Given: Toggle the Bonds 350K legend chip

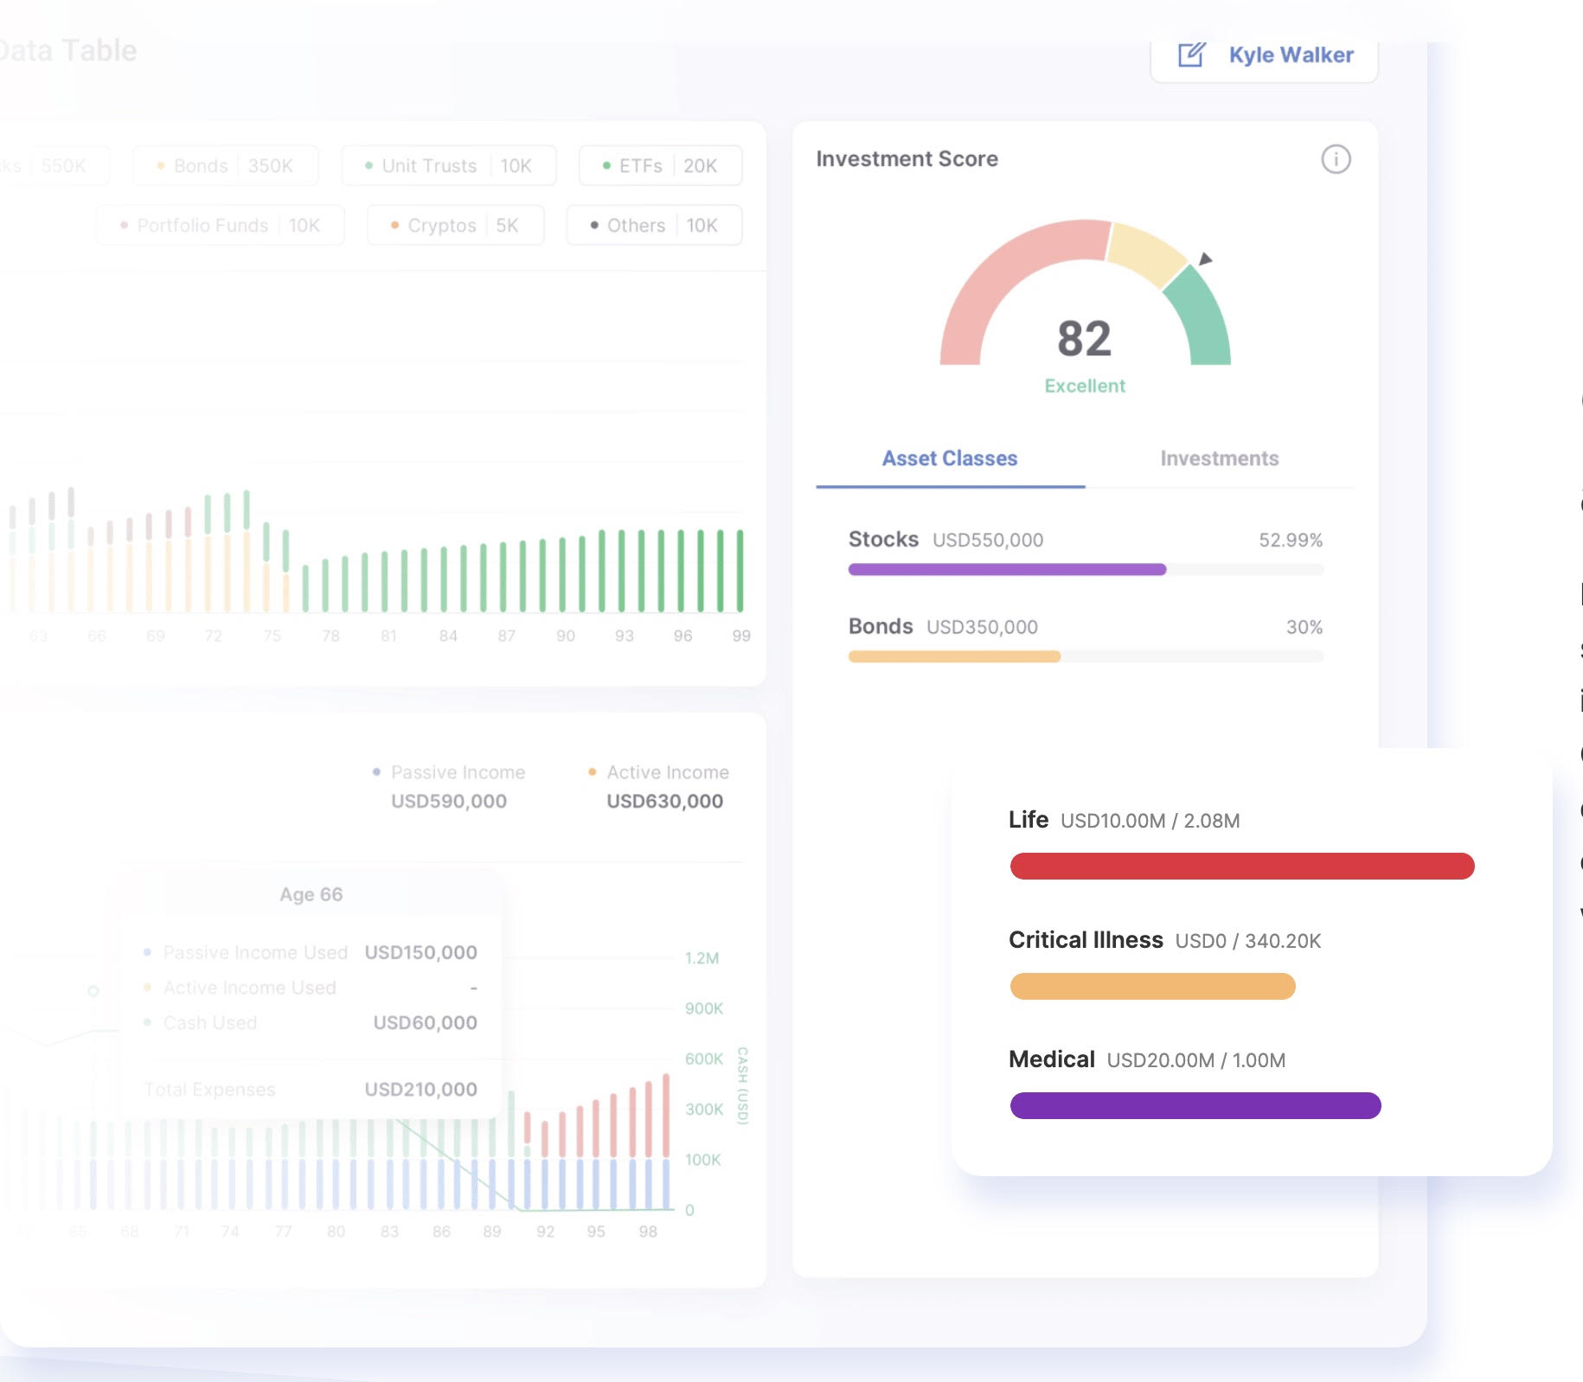Looking at the screenshot, I should tap(225, 165).
